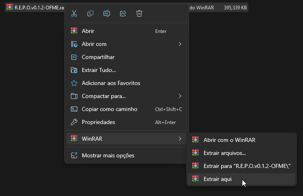Click the Copy icon in context menu
The image size is (303, 196).
(90, 13)
